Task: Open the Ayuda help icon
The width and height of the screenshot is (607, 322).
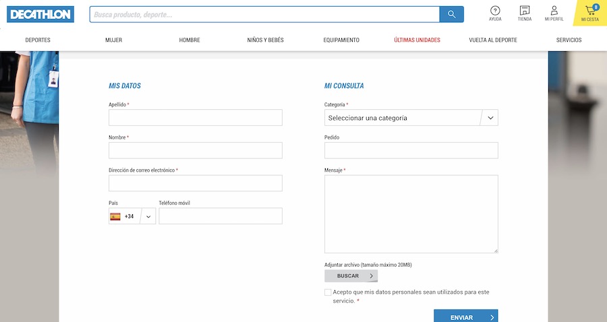Action: (x=495, y=13)
